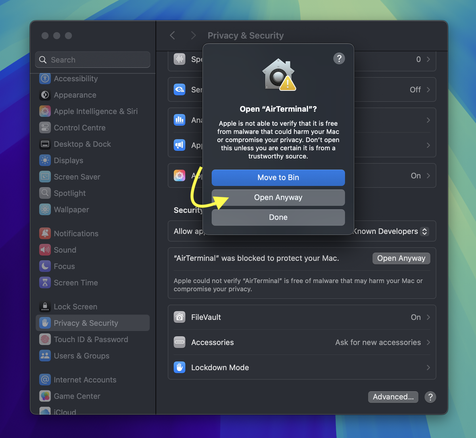Viewport: 476px width, 438px height.
Task: Click the Open "AirTerminal"? dialog heading
Action: (278, 109)
